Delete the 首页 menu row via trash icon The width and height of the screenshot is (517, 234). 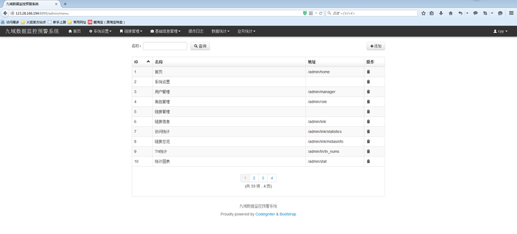click(x=368, y=72)
